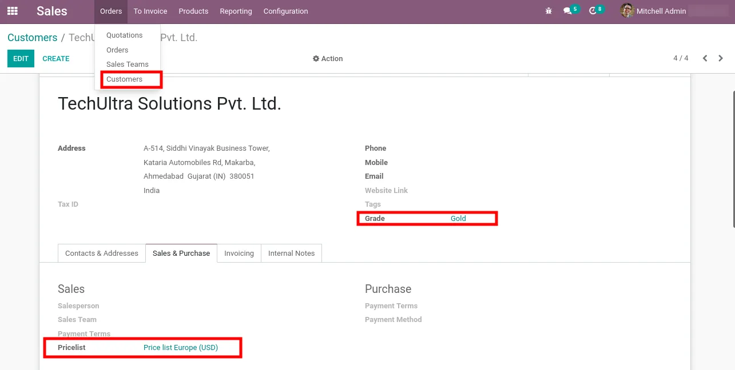Open the apps grid menu icon

point(12,11)
